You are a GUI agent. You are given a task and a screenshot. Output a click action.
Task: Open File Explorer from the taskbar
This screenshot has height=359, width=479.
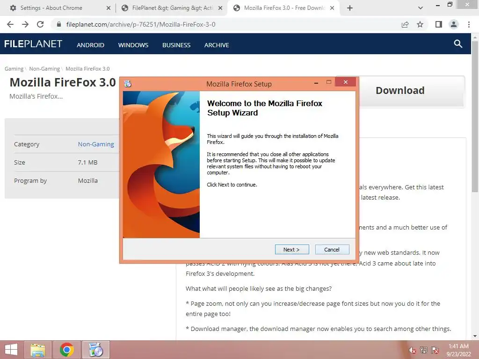point(38,350)
